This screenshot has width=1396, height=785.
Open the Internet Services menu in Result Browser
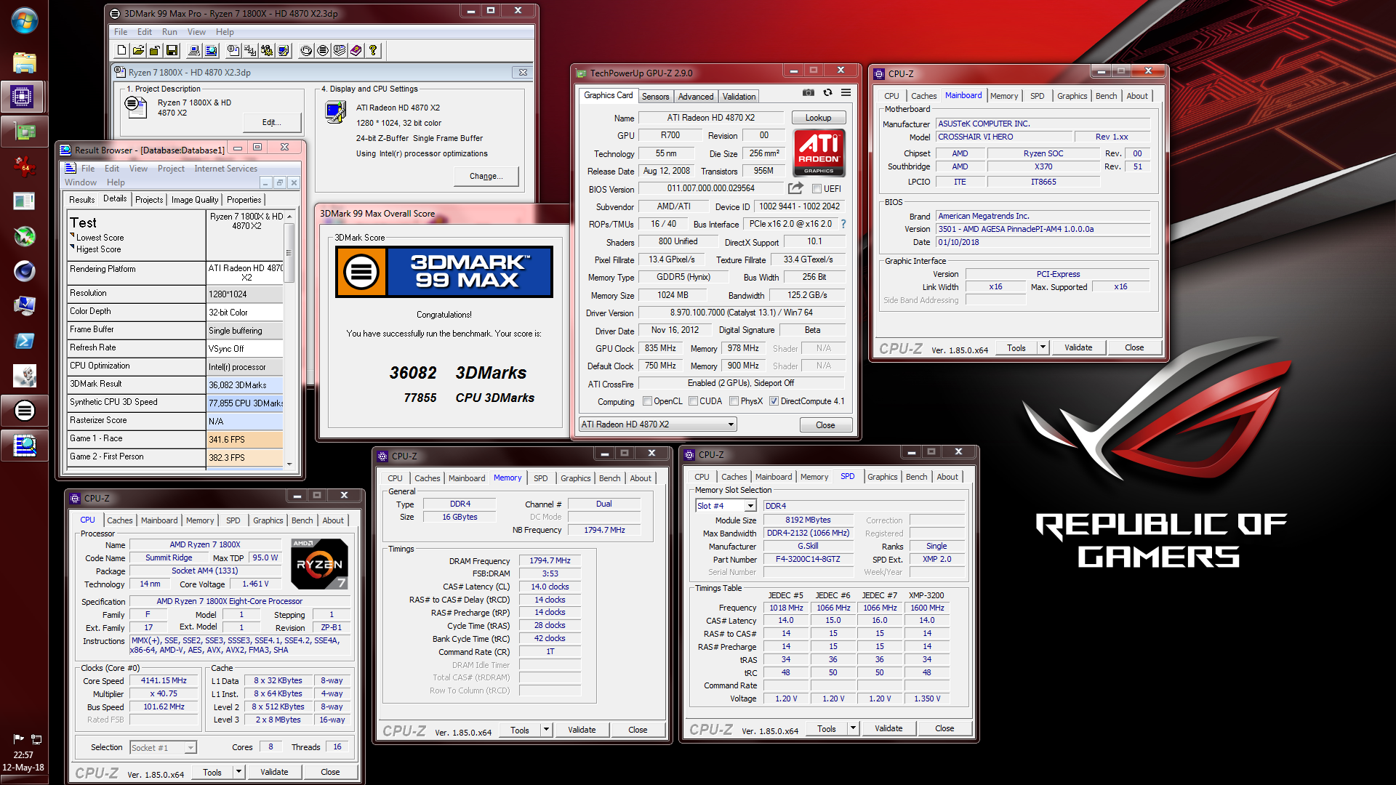point(225,169)
